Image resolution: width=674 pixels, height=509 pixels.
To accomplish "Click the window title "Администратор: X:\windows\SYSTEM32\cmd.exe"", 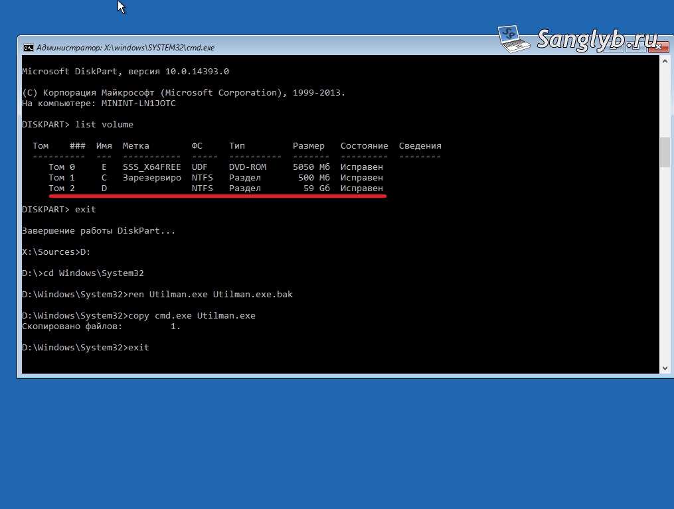I will point(125,48).
